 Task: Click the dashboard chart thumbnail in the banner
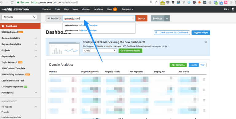tap(64, 48)
